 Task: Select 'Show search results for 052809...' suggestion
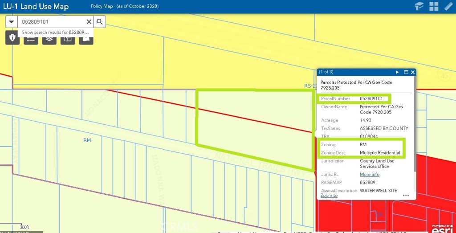coord(55,33)
